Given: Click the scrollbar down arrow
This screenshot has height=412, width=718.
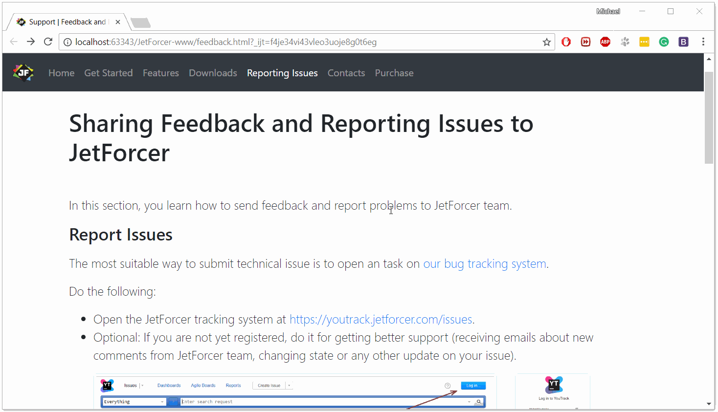Looking at the screenshot, I should pyautogui.click(x=709, y=404).
